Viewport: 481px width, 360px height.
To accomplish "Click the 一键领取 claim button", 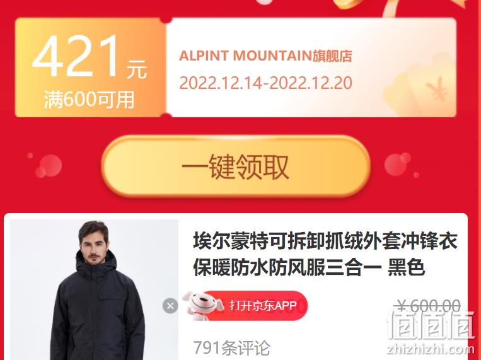I will pyautogui.click(x=236, y=166).
